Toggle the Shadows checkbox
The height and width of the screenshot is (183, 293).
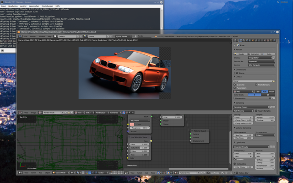point(235,159)
